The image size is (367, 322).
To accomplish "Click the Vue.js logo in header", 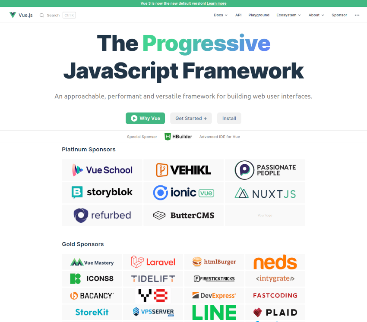I will 21,15.
